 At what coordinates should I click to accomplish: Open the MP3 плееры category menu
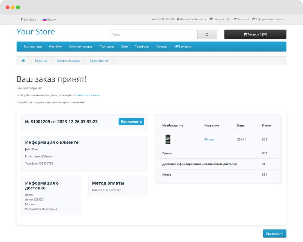coord(183,46)
